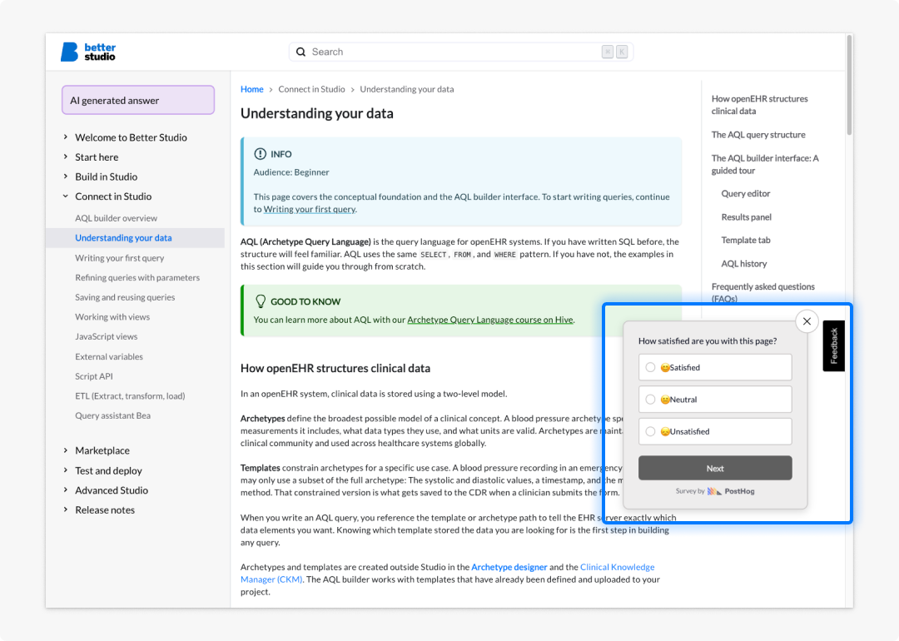This screenshot has width=899, height=641.
Task: Open AQL builder overview page
Action: pos(116,218)
